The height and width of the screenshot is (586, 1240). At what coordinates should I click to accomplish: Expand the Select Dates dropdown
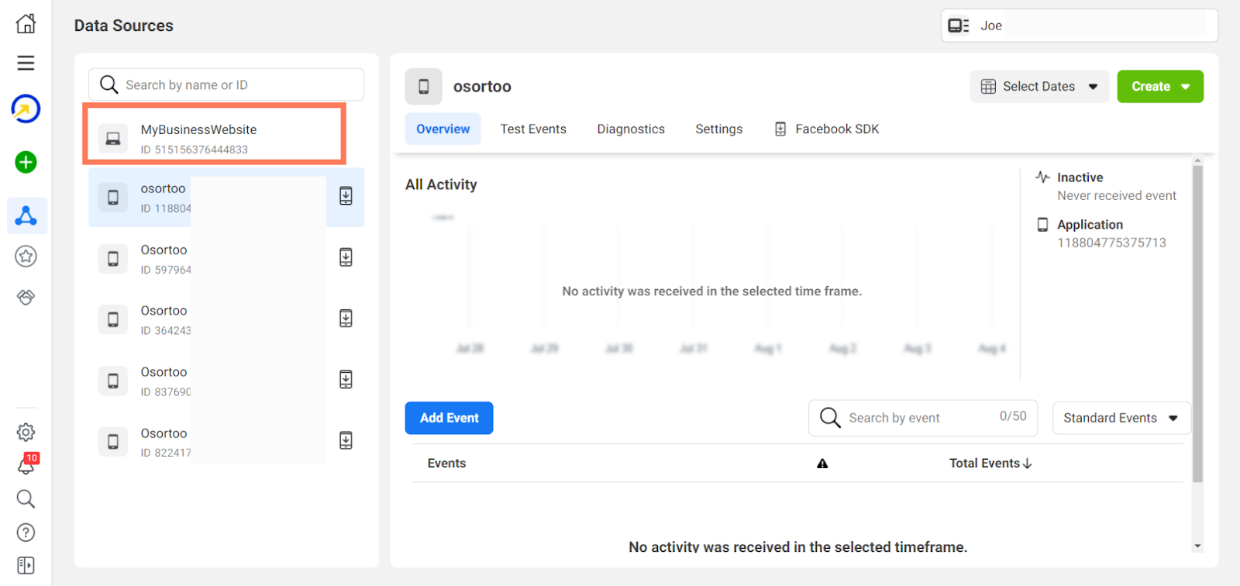tap(1039, 87)
